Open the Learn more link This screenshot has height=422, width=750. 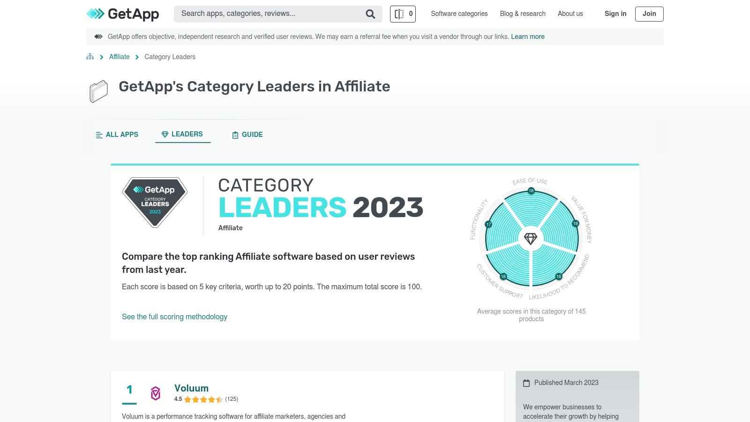coord(528,37)
